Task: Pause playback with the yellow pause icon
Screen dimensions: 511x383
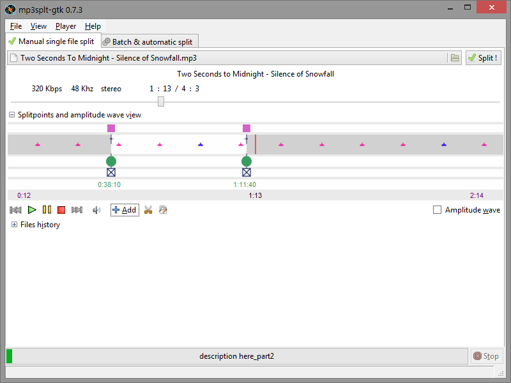Action: point(47,210)
